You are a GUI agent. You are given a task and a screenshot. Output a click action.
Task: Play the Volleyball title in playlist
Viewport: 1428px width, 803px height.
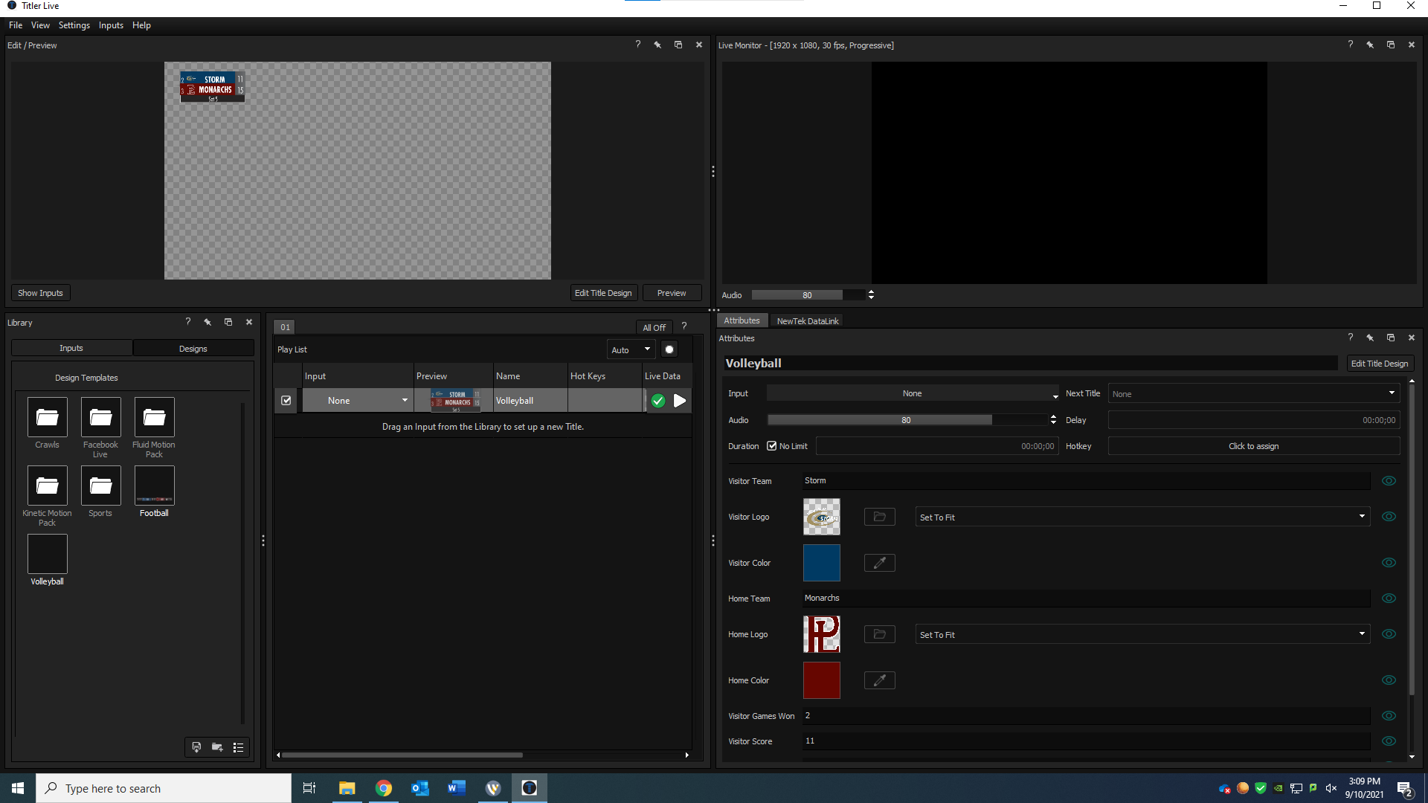(680, 401)
